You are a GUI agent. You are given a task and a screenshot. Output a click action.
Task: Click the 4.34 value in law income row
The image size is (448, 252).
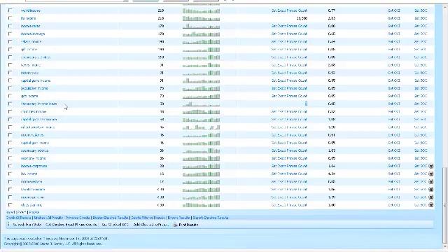tap(331, 174)
